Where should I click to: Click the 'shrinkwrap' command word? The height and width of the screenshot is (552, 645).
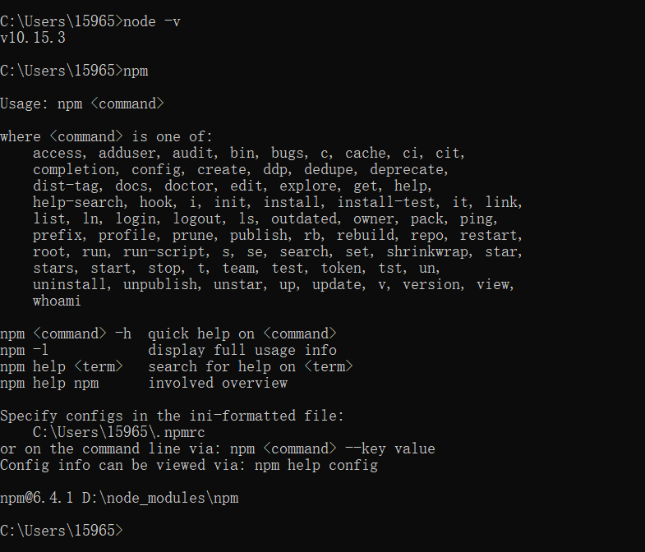point(427,251)
